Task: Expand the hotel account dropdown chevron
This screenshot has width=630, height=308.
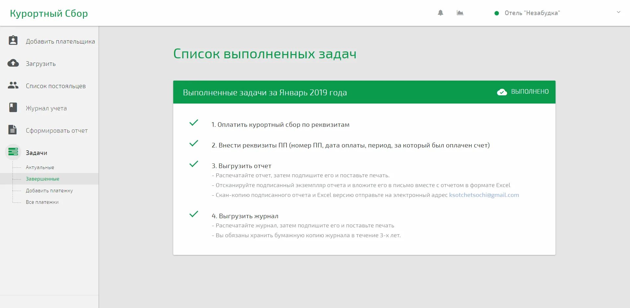Action: click(x=619, y=12)
